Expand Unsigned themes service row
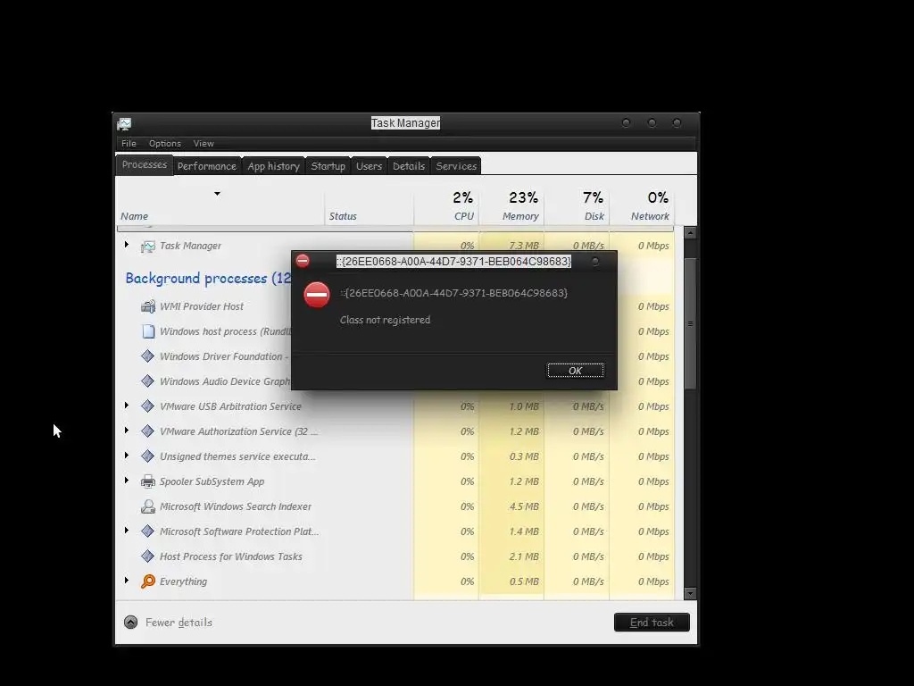This screenshot has width=914, height=686. click(127, 456)
